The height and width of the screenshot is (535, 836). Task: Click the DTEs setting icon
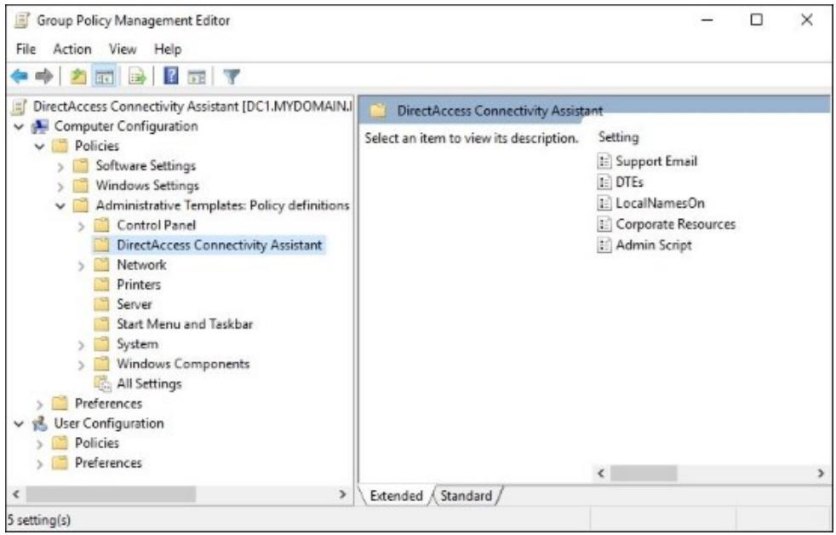click(x=604, y=182)
